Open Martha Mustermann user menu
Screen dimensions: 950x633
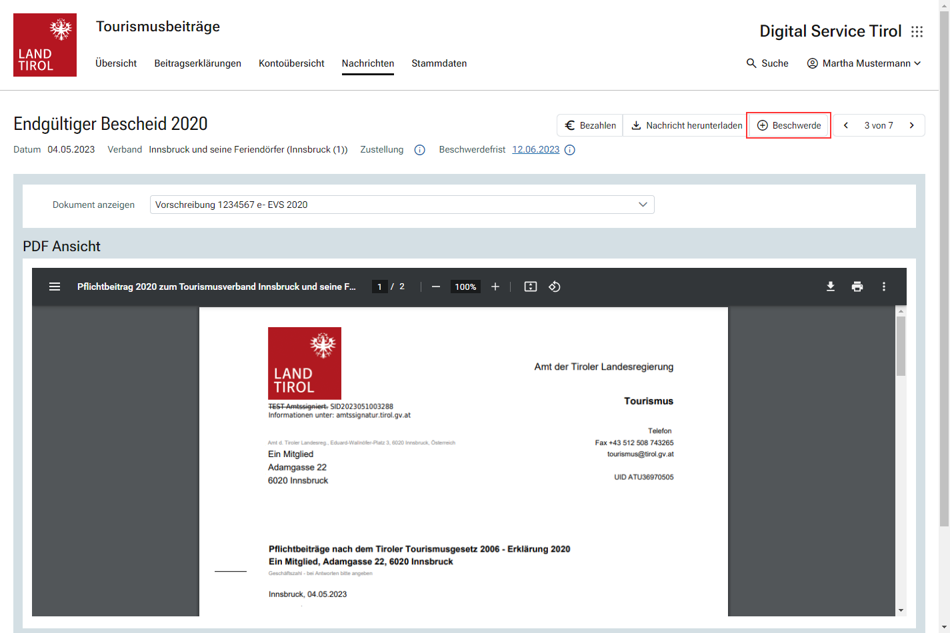tap(864, 63)
